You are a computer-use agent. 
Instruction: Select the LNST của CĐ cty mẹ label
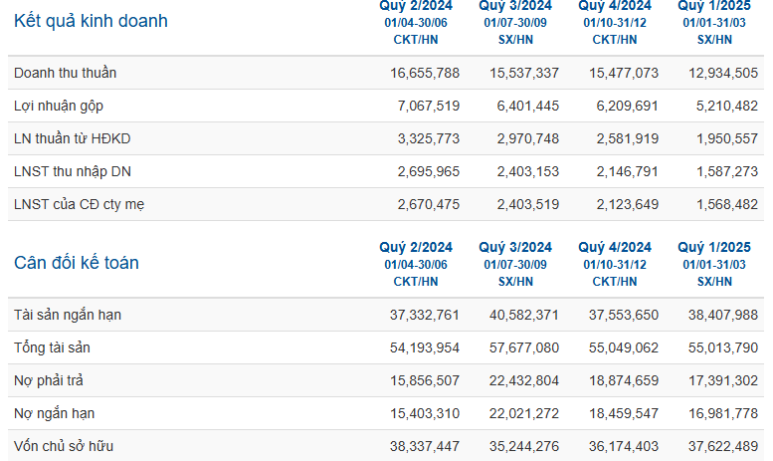80,204
